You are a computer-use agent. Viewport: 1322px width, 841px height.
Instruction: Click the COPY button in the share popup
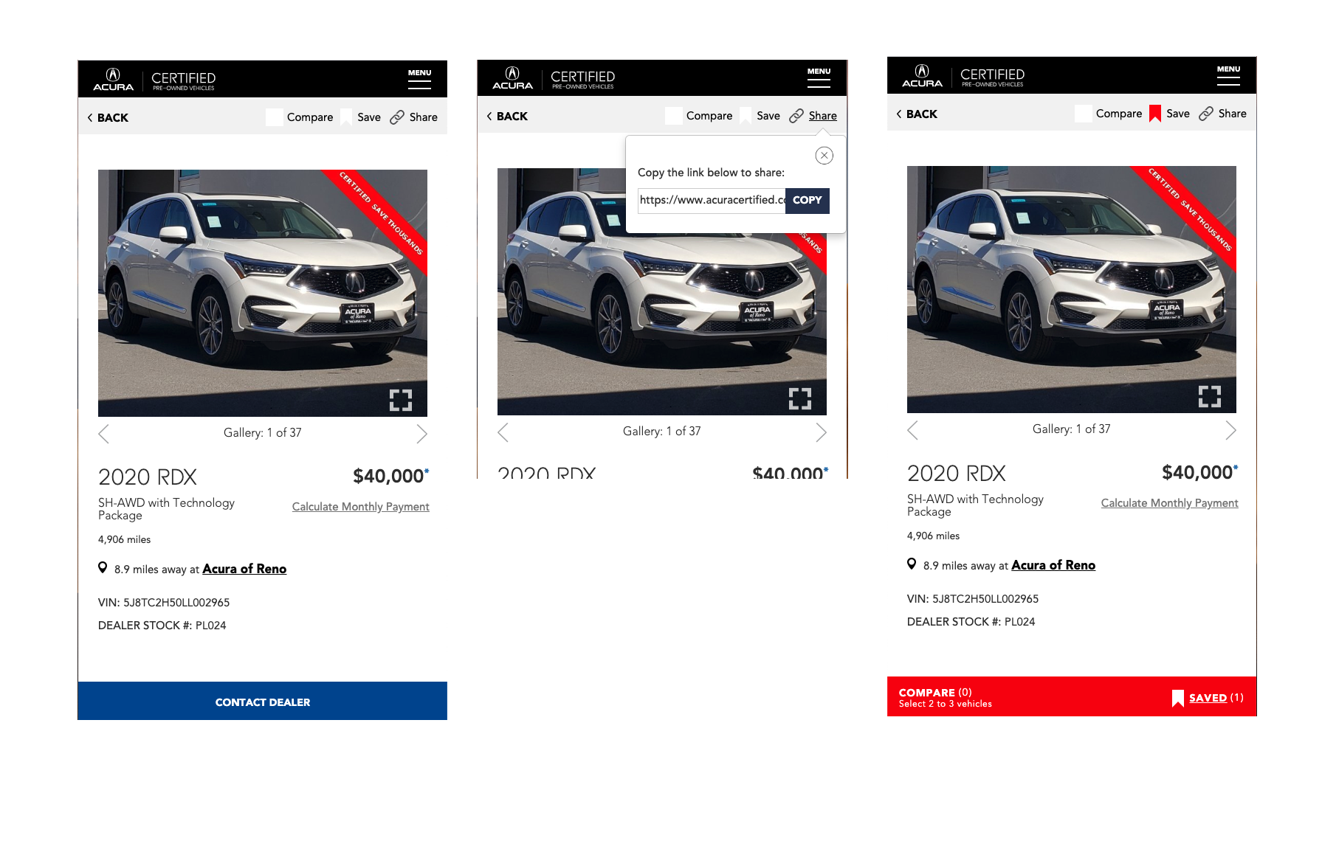807,200
